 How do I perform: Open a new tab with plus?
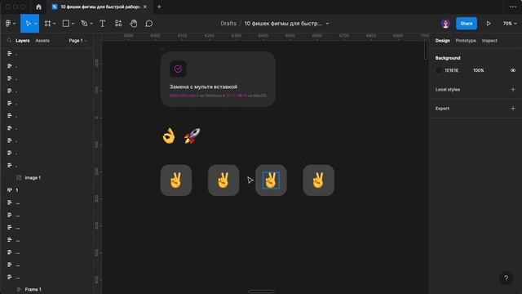159,7
